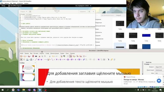Click the Copy icon in Impress toolbar
The width and height of the screenshot is (164, 92).
pyautogui.click(x=42, y=56)
